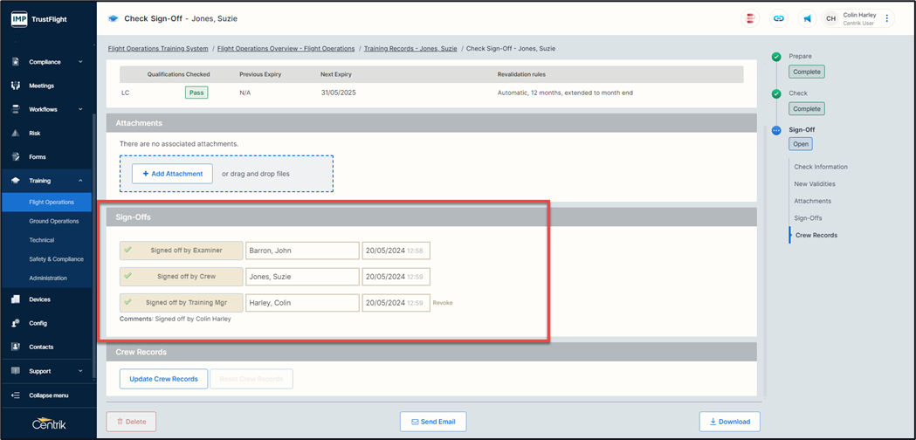The width and height of the screenshot is (916, 440).
Task: Click the blue link icon in header
Action: pyautogui.click(x=778, y=18)
